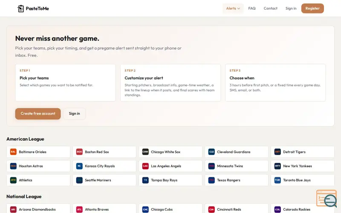The image size is (341, 213).
Task: Choose the New York Yankees team name
Action: pyautogui.click(x=298, y=166)
